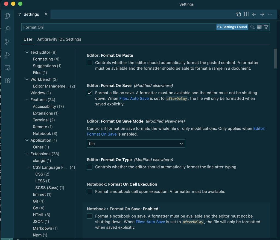The height and width of the screenshot is (240, 280).
Task: Select Window (1) in settings tree
Action: 40,93
